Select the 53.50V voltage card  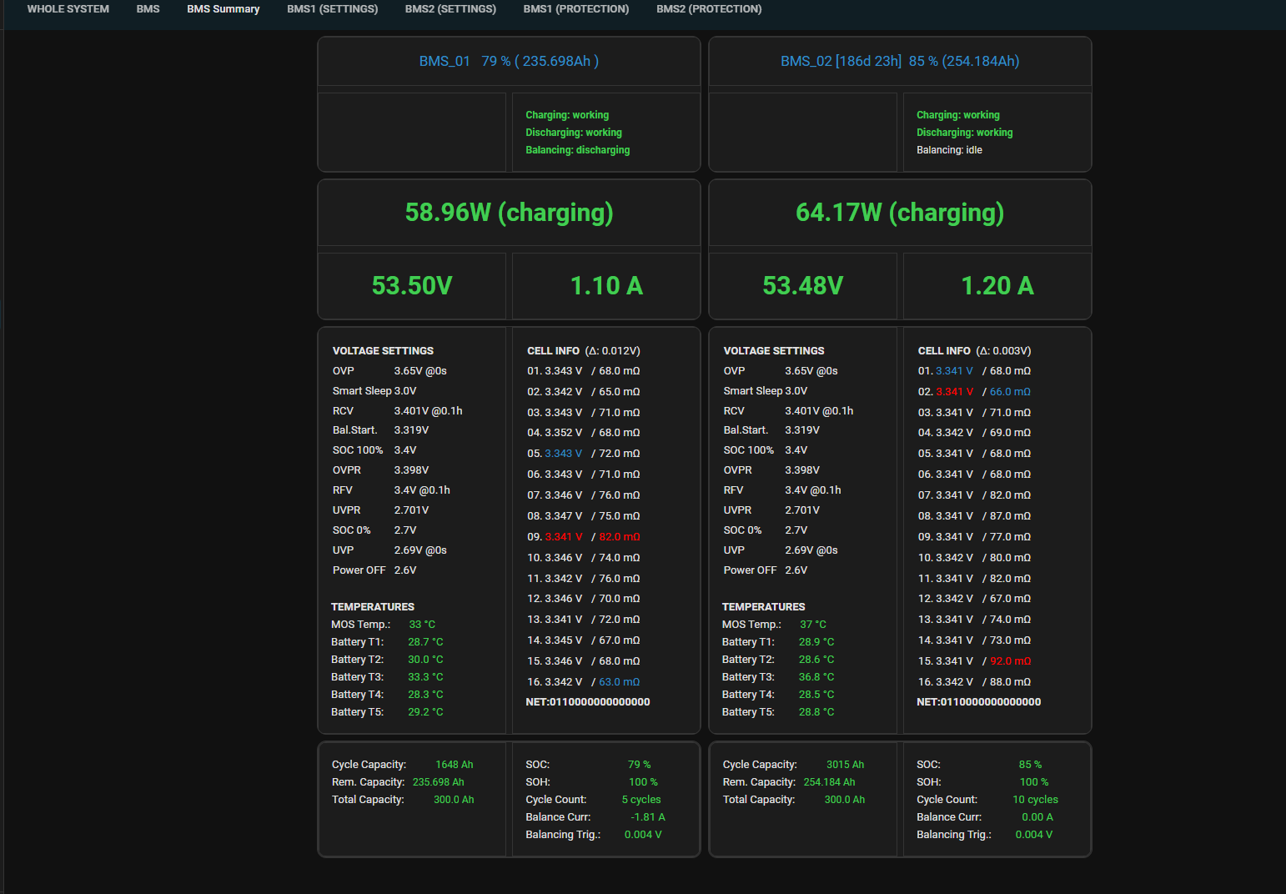(412, 286)
